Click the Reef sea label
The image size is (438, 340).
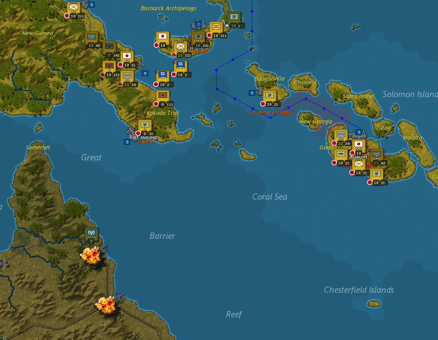pos(234,315)
